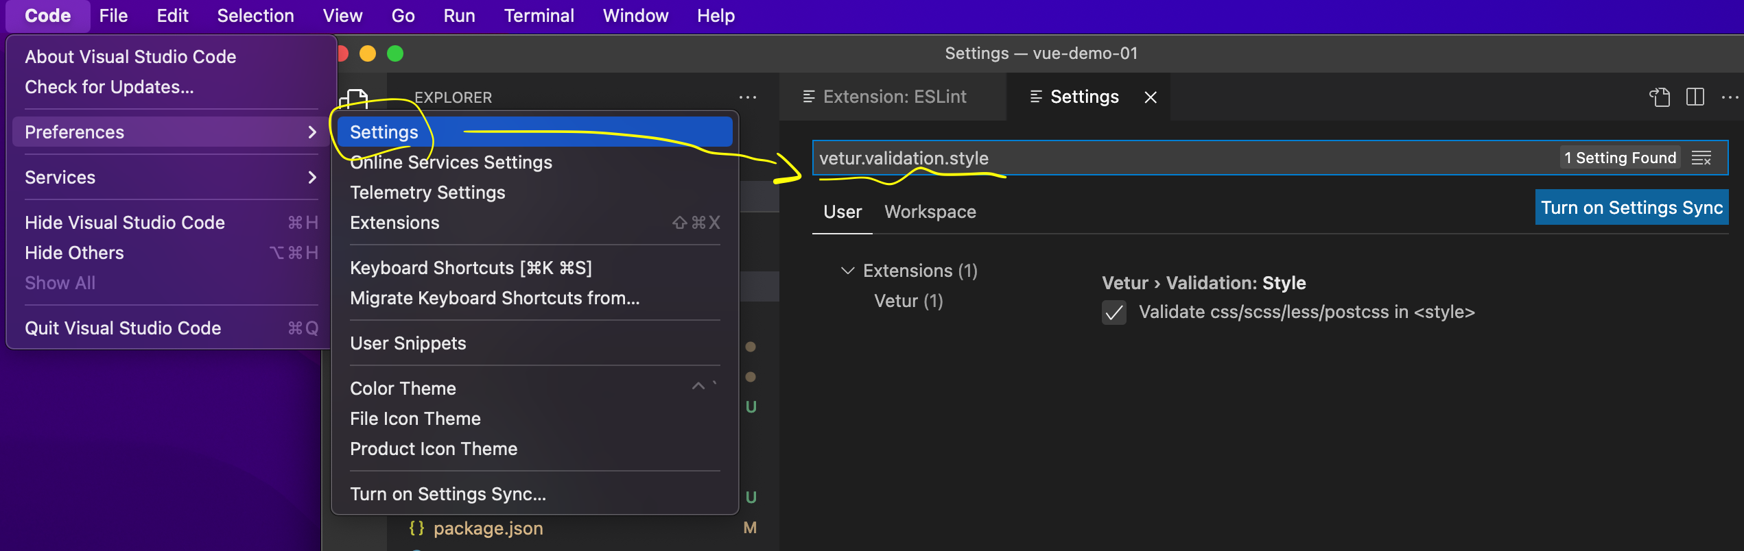Open the Edit menu

point(172,16)
